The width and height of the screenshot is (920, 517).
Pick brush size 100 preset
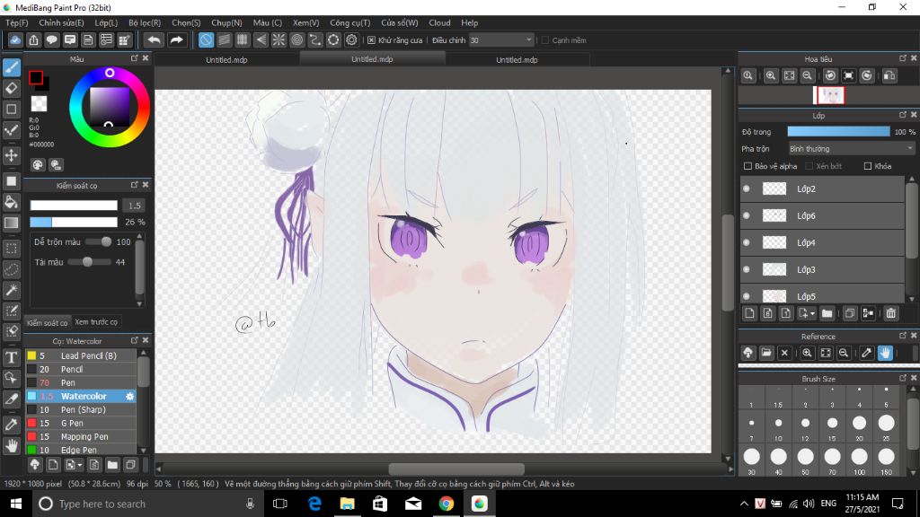pos(859,459)
